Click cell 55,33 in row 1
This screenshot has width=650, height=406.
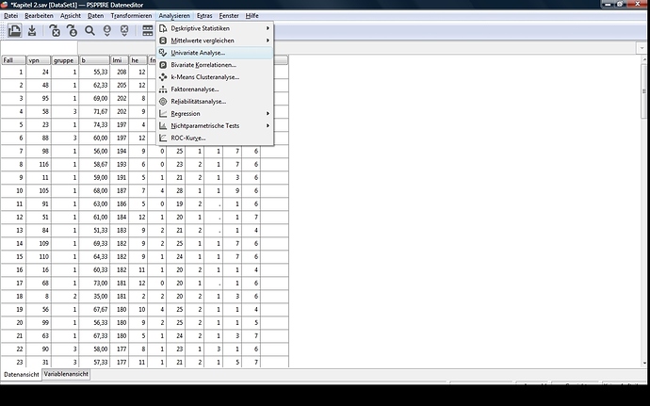point(94,73)
